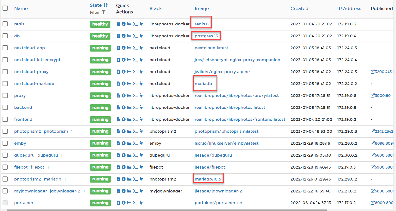This screenshot has width=396, height=211.
Task: Open inspect icon for emby container
Action: [x=124, y=143]
